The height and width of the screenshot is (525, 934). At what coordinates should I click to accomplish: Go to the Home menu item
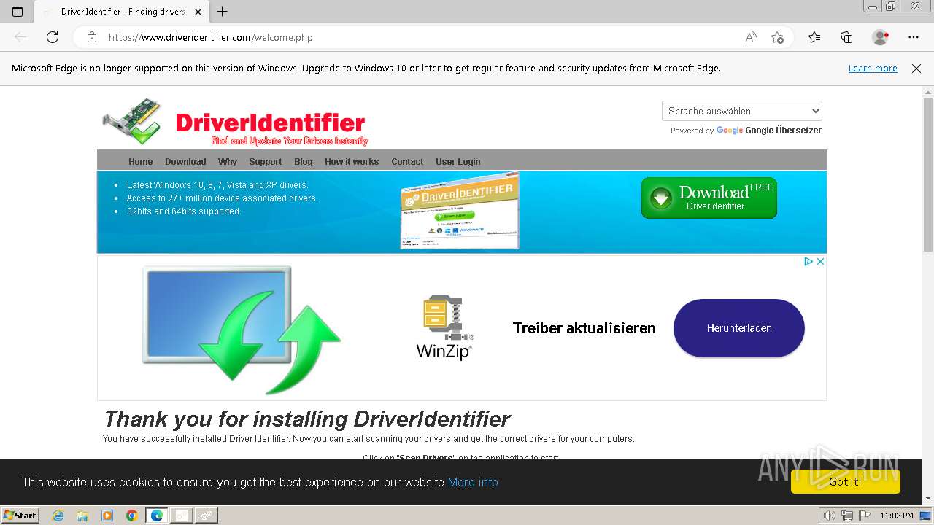point(141,162)
